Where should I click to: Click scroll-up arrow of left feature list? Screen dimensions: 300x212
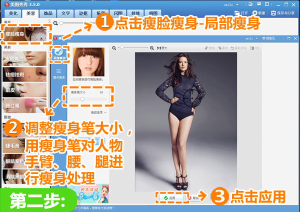tap(49, 20)
